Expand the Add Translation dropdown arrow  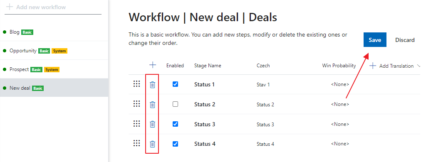click(419, 66)
